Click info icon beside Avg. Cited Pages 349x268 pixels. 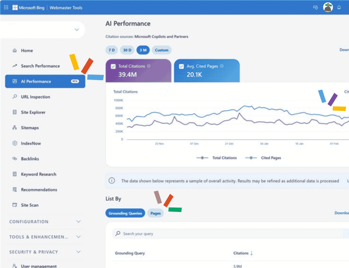222,66
